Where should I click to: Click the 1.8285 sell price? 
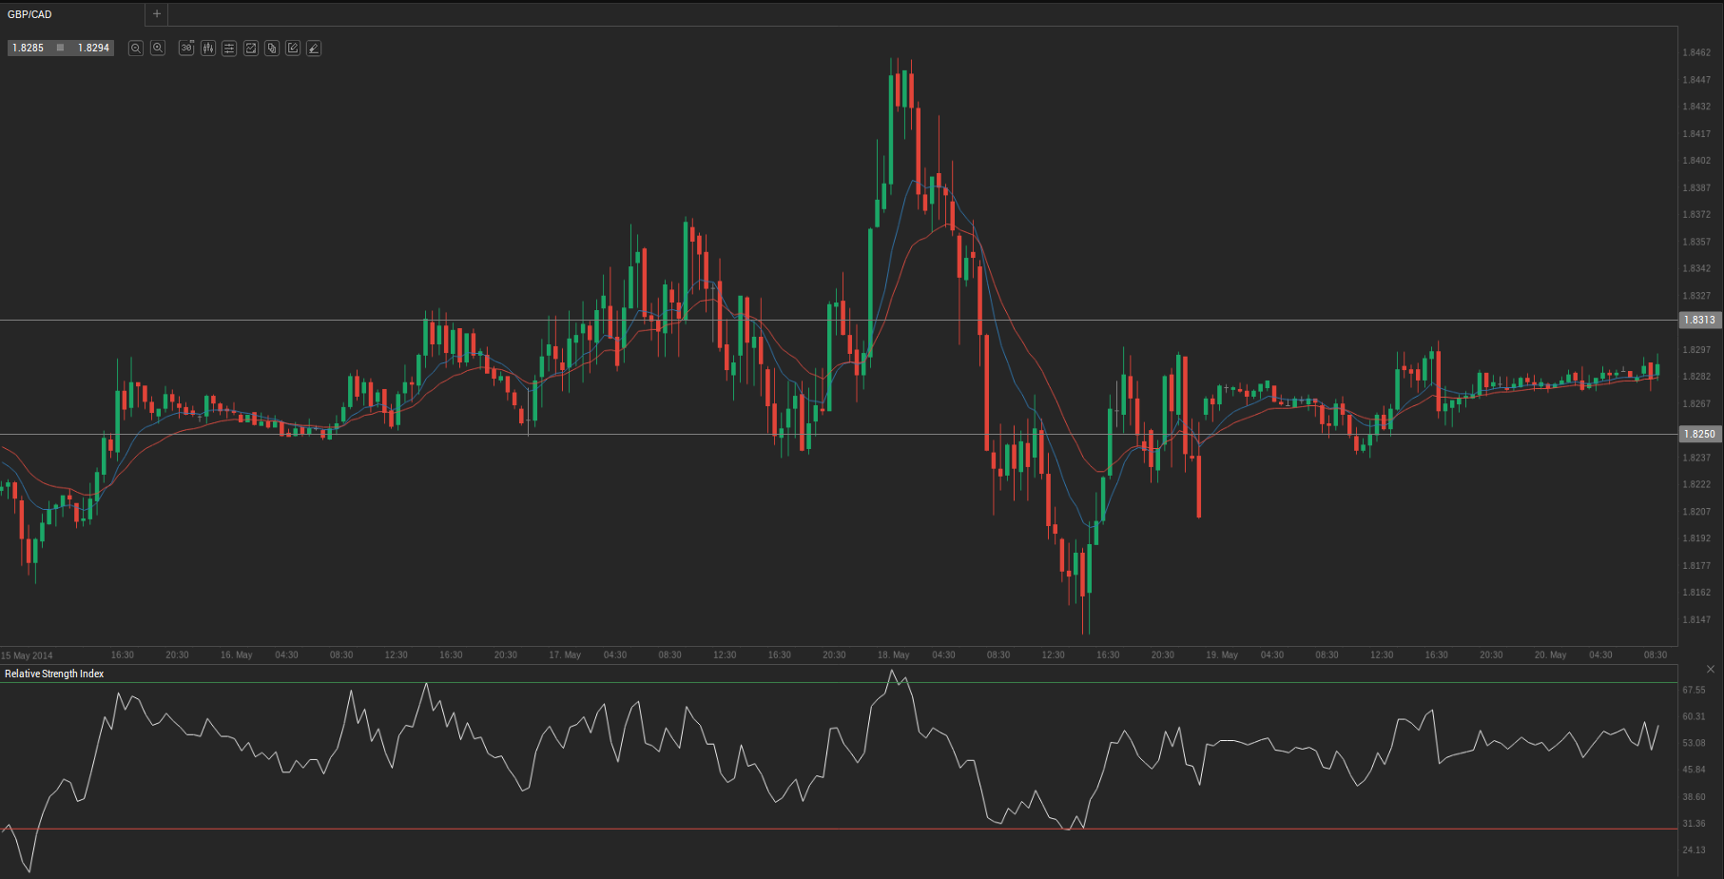pyautogui.click(x=29, y=48)
